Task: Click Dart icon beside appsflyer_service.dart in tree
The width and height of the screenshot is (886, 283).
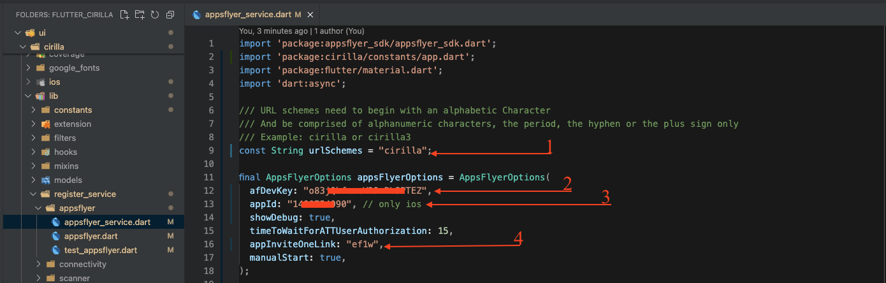Action: coord(55,222)
